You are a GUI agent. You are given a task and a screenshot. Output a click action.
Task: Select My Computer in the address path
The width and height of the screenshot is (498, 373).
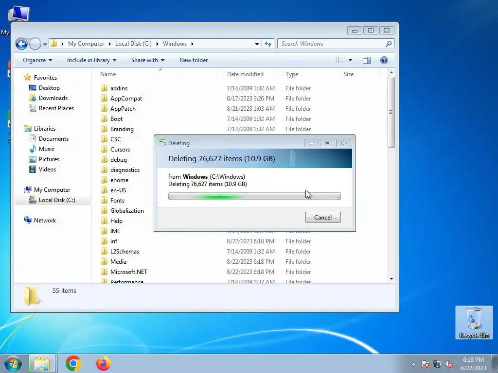point(86,44)
